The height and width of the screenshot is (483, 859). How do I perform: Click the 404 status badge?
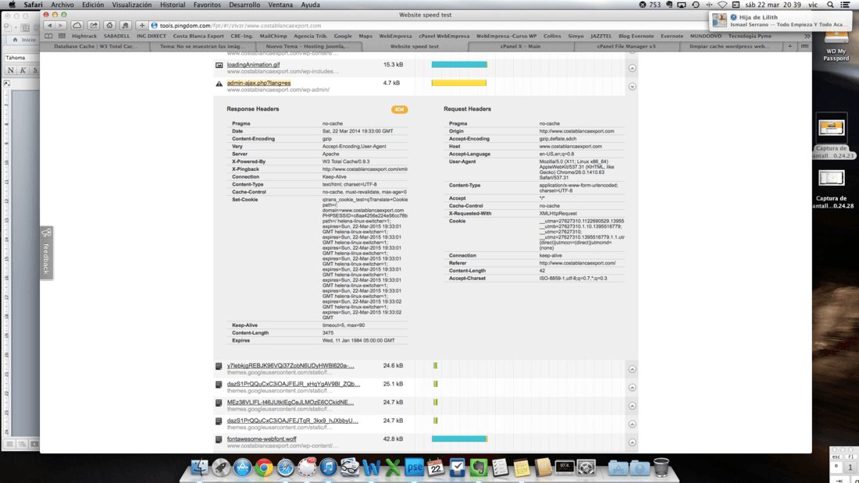(399, 109)
